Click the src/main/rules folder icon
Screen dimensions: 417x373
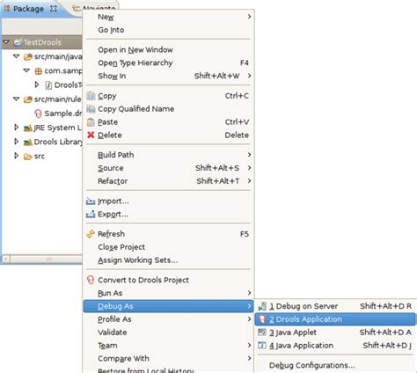(28, 99)
